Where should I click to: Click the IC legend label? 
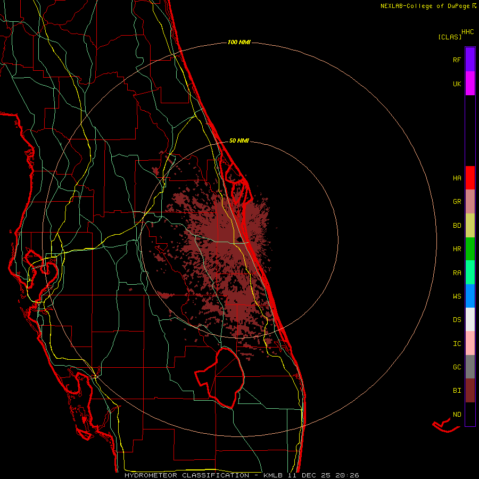tap(457, 344)
